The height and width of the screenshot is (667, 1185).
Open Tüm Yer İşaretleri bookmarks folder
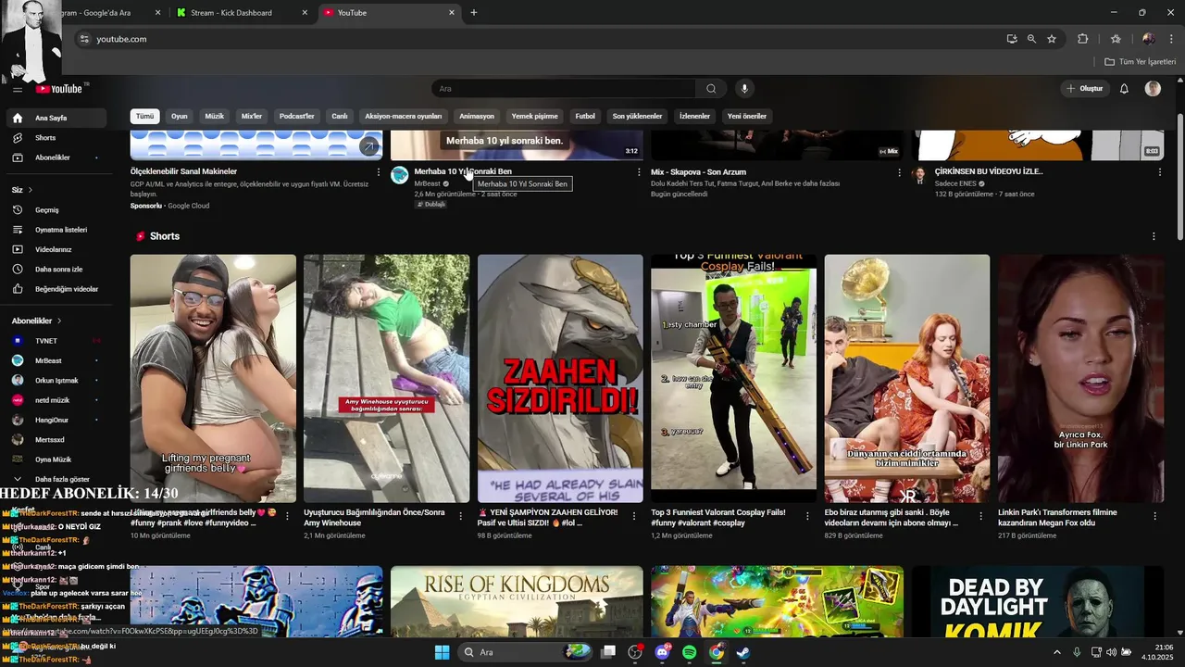[x=1141, y=62]
